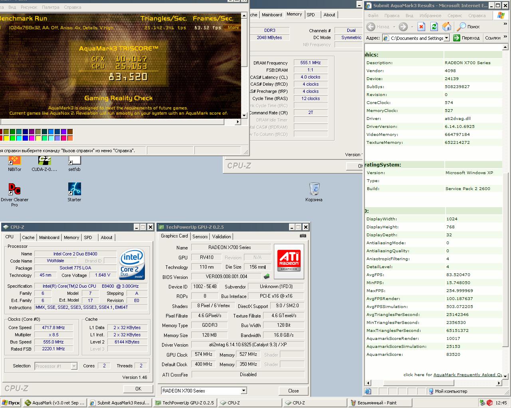Open the Файл menu in Internet Explorer

373,16
